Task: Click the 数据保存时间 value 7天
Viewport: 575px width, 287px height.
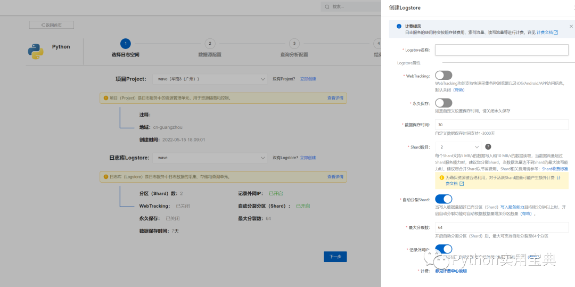Action: tap(175, 231)
